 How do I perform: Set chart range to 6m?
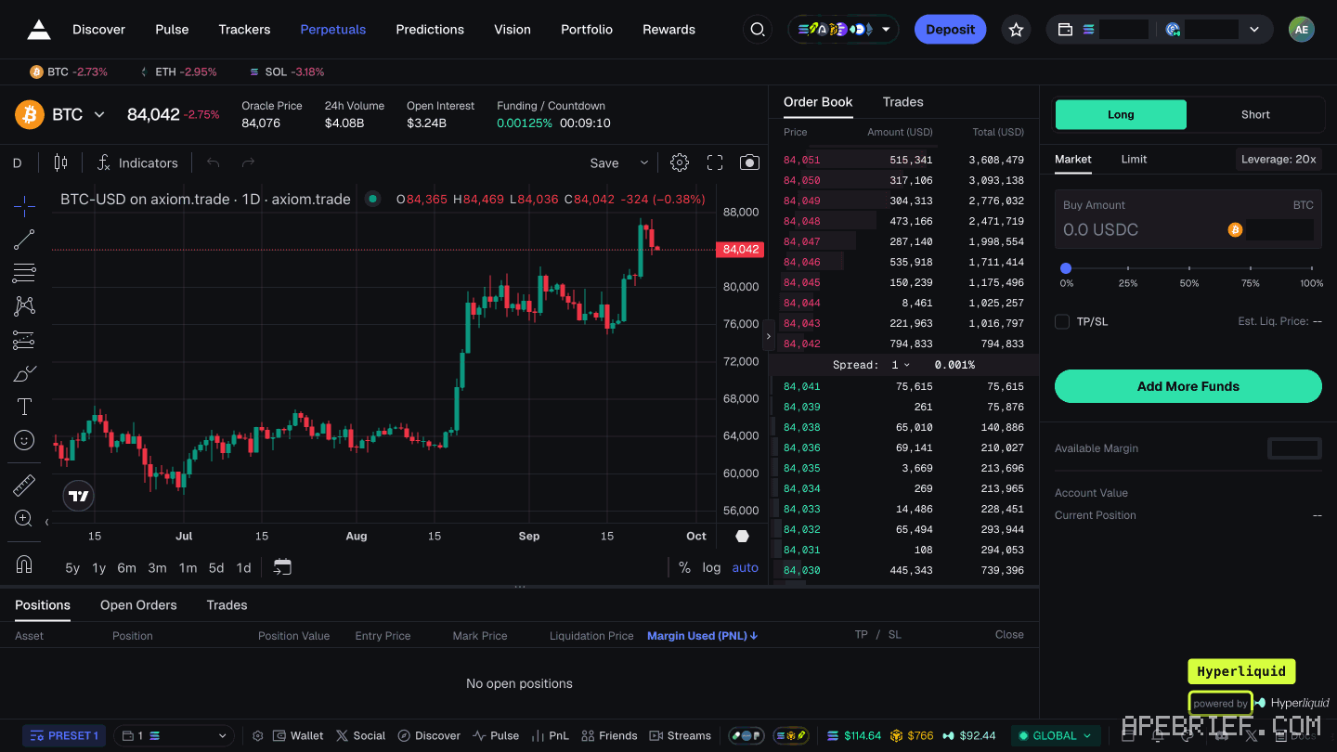tap(126, 567)
